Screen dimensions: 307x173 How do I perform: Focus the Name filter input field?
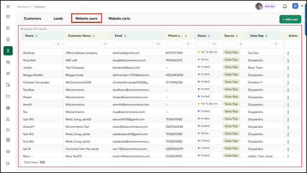(x=38, y=44)
